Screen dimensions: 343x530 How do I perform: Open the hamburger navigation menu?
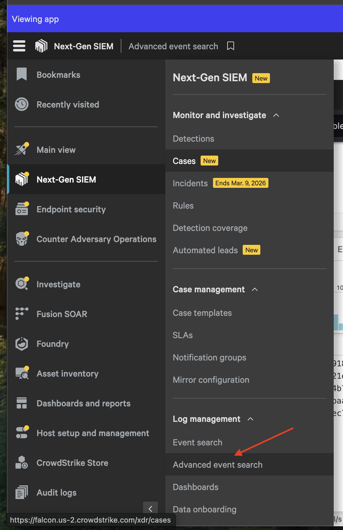pyautogui.click(x=19, y=46)
